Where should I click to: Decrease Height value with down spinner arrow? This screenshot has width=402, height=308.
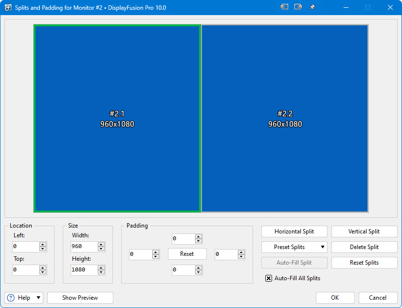pyautogui.click(x=101, y=272)
